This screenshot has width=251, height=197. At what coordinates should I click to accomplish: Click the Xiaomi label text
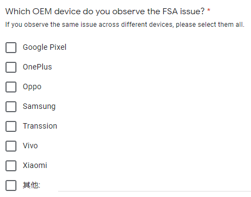pos(35,165)
